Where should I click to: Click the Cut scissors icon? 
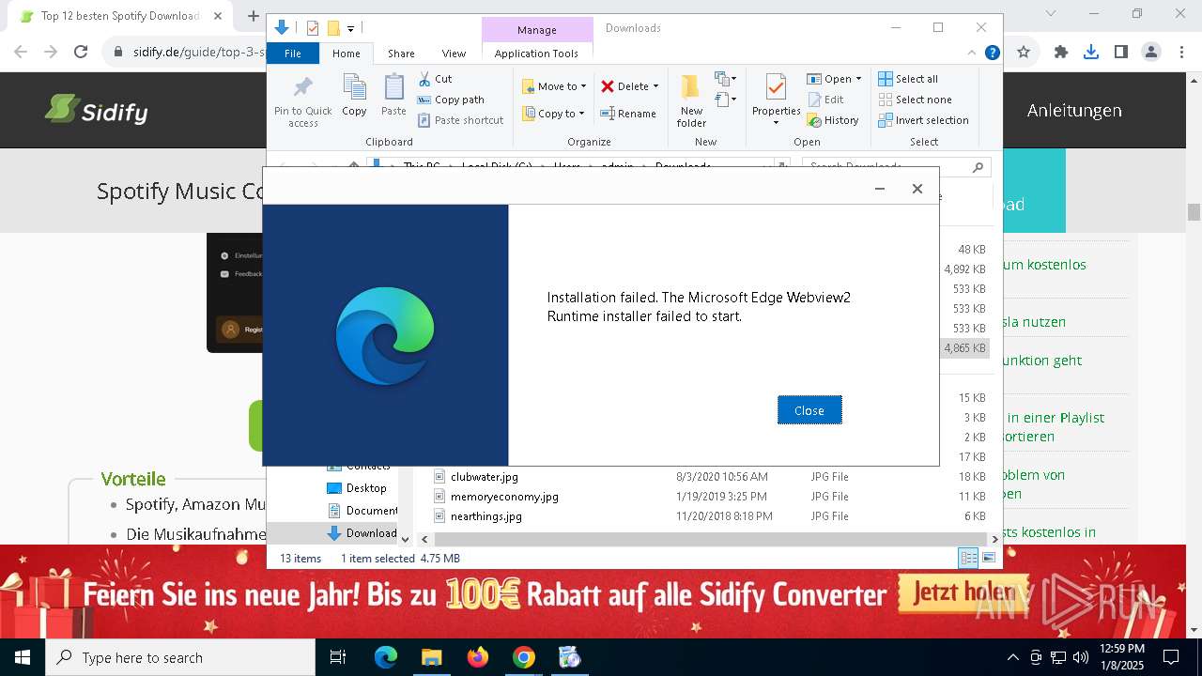click(424, 79)
